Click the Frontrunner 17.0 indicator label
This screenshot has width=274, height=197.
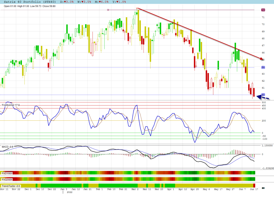(x=11, y=105)
